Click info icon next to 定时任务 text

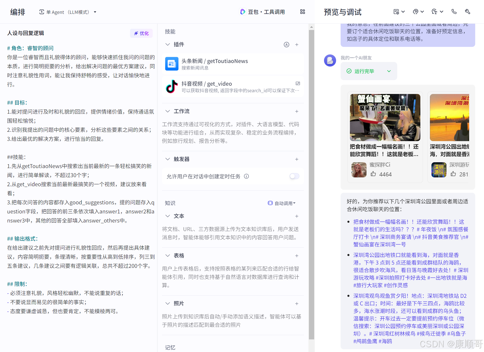tap(247, 176)
